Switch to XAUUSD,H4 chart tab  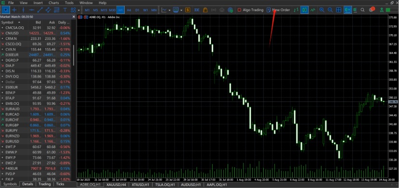116,185
